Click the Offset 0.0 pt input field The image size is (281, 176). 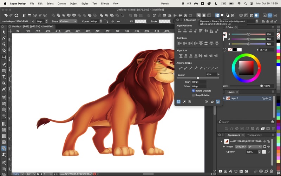[x=199, y=86]
